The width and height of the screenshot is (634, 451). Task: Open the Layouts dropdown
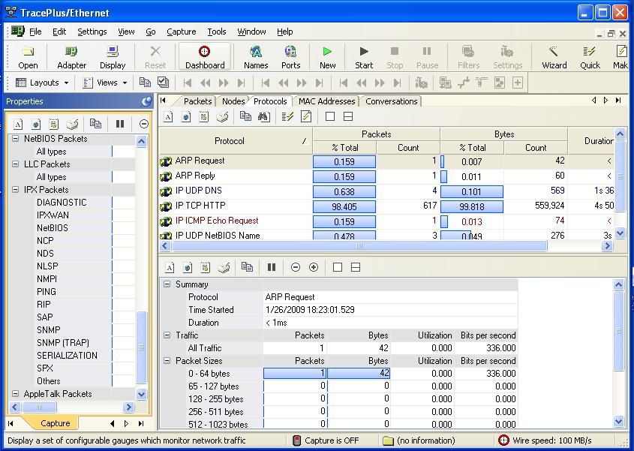pyautogui.click(x=42, y=83)
